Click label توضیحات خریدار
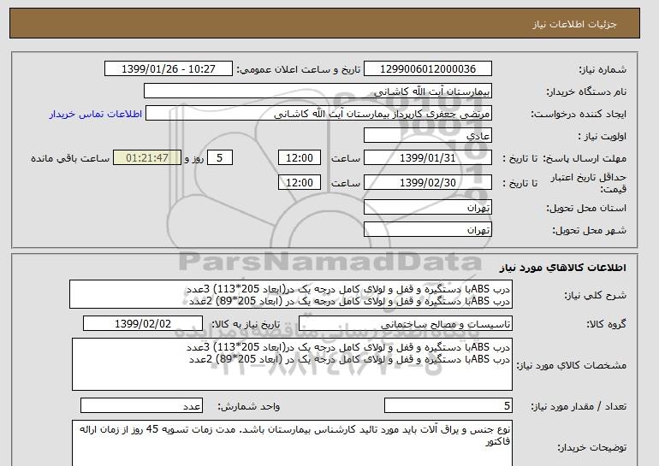 click(591, 447)
